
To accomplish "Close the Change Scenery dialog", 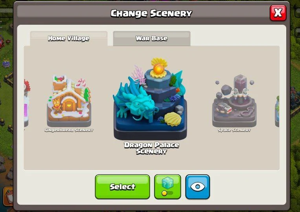I will pos(278,13).
